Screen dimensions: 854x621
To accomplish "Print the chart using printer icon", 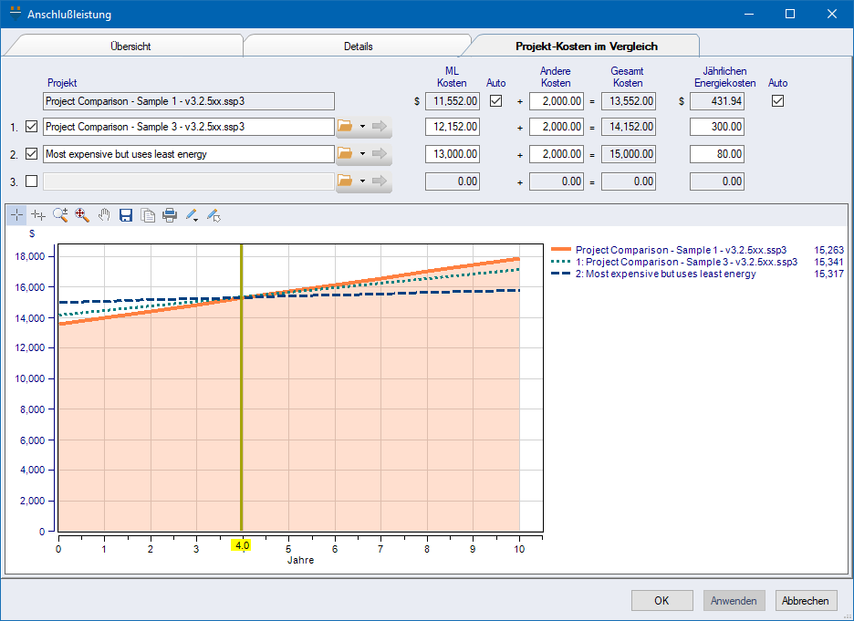I will click(170, 215).
